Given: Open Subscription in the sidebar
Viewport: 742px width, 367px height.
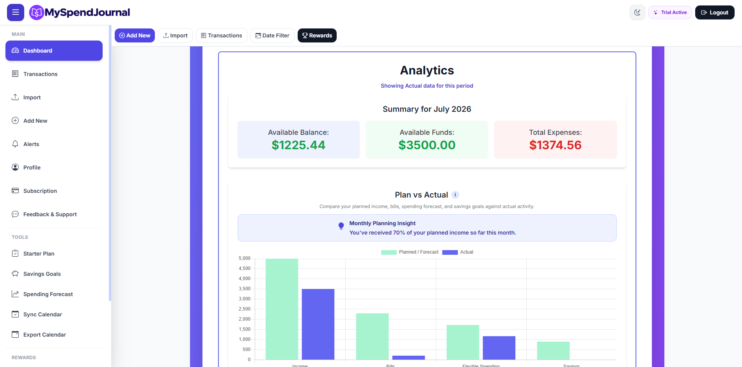Looking at the screenshot, I should (54, 191).
